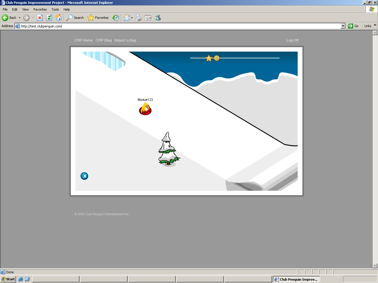Open the Help menu
The width and height of the screenshot is (378, 283).
(67, 9)
